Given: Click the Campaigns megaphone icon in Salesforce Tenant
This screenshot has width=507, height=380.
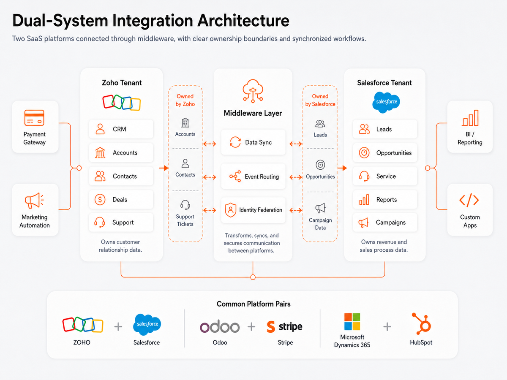Looking at the screenshot, I should [x=364, y=223].
